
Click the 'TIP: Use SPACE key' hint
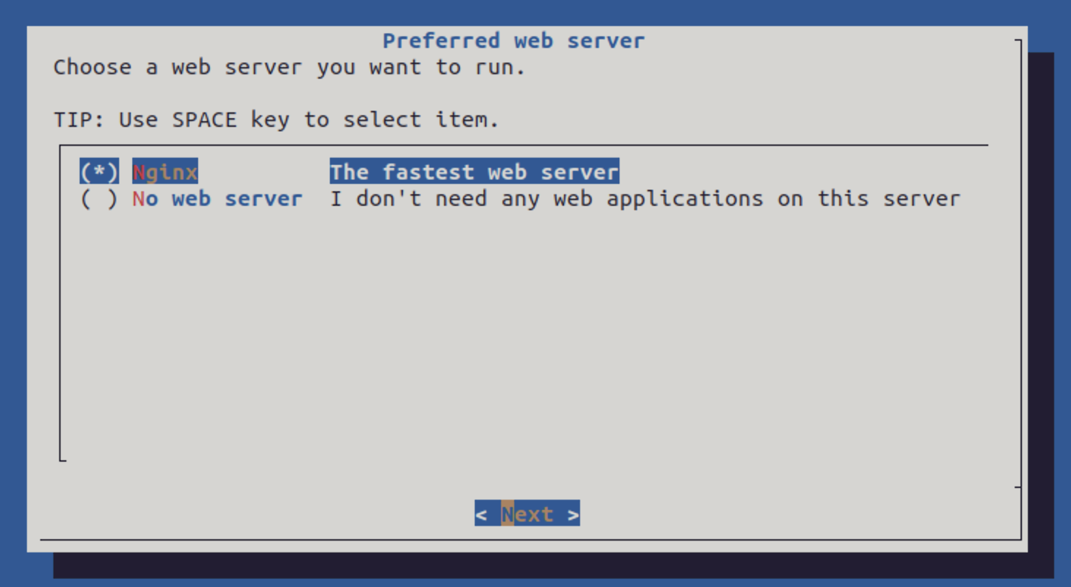(x=277, y=120)
